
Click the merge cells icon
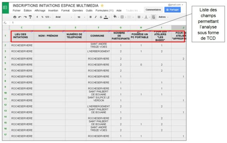(x=129, y=17)
